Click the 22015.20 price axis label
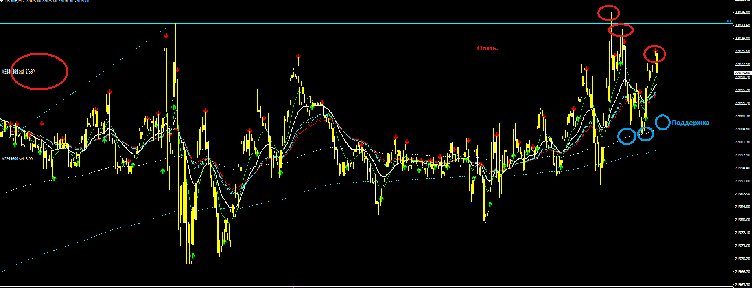This screenshot has height=288, width=752. 743,90
